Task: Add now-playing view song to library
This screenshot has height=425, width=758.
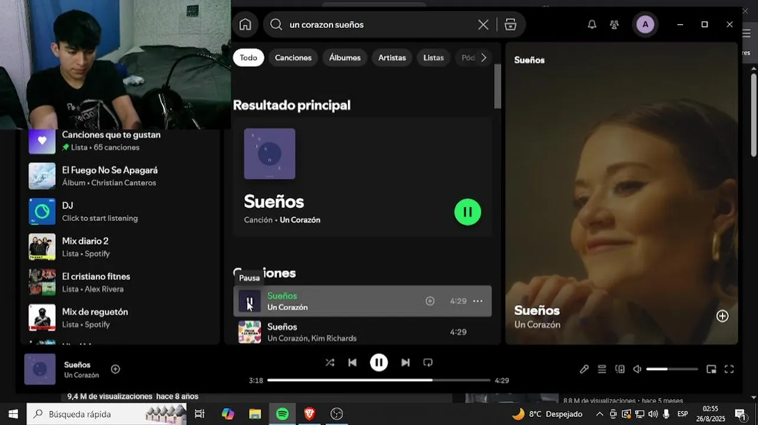Action: pyautogui.click(x=722, y=316)
